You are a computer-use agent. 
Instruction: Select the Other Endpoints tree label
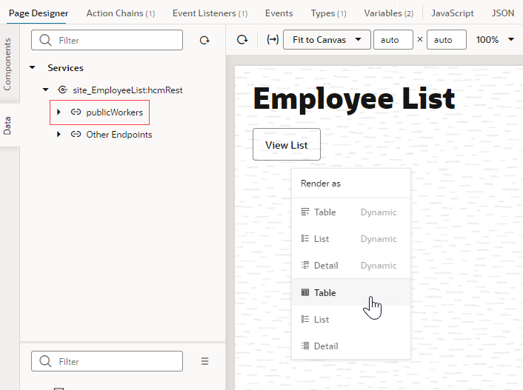click(x=119, y=135)
